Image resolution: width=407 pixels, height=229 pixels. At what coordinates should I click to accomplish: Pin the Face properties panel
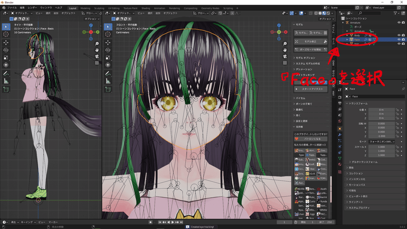coord(403,89)
